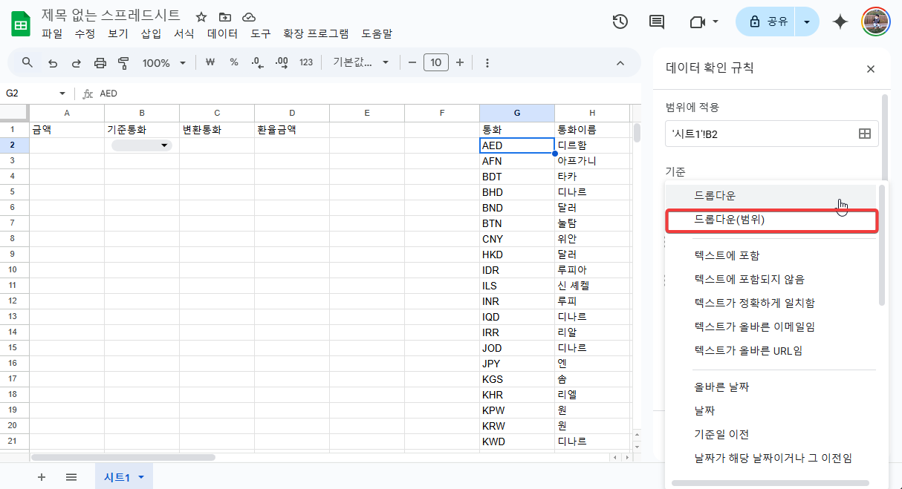Increase decimal places
902x489 pixels.
pos(282,62)
